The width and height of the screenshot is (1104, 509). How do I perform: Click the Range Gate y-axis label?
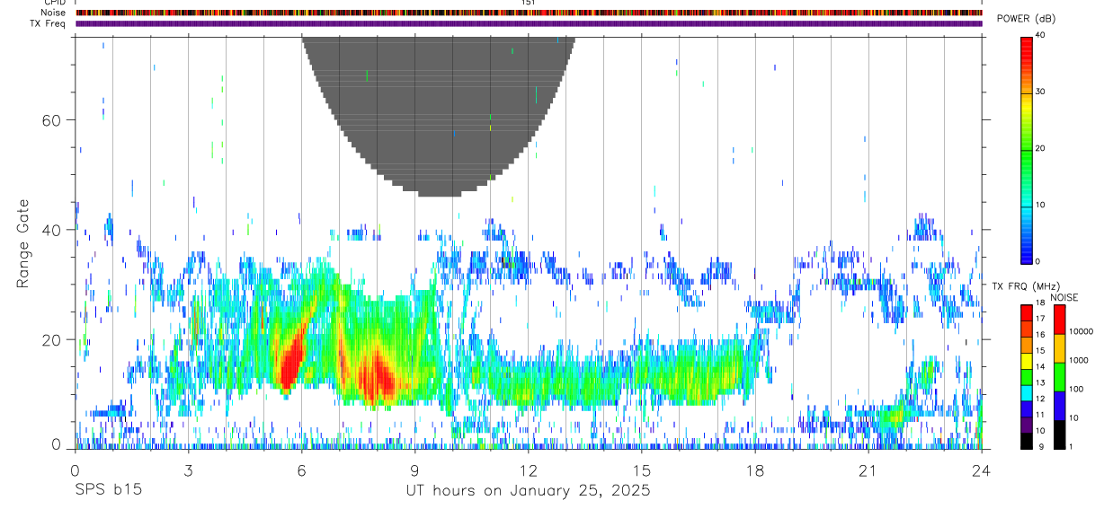pos(22,244)
